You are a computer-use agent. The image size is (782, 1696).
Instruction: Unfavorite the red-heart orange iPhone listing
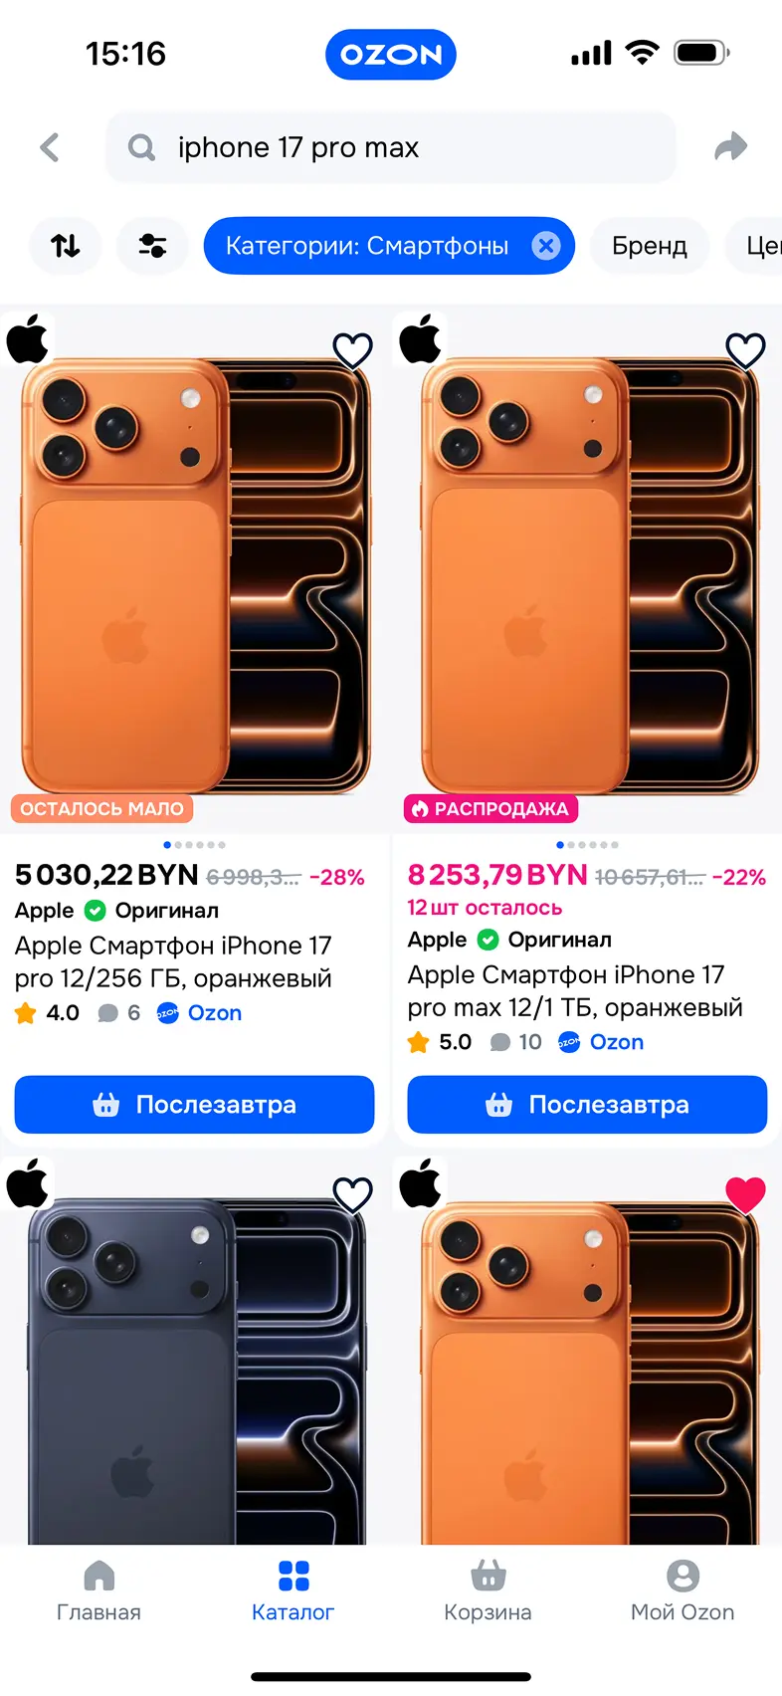(745, 1194)
